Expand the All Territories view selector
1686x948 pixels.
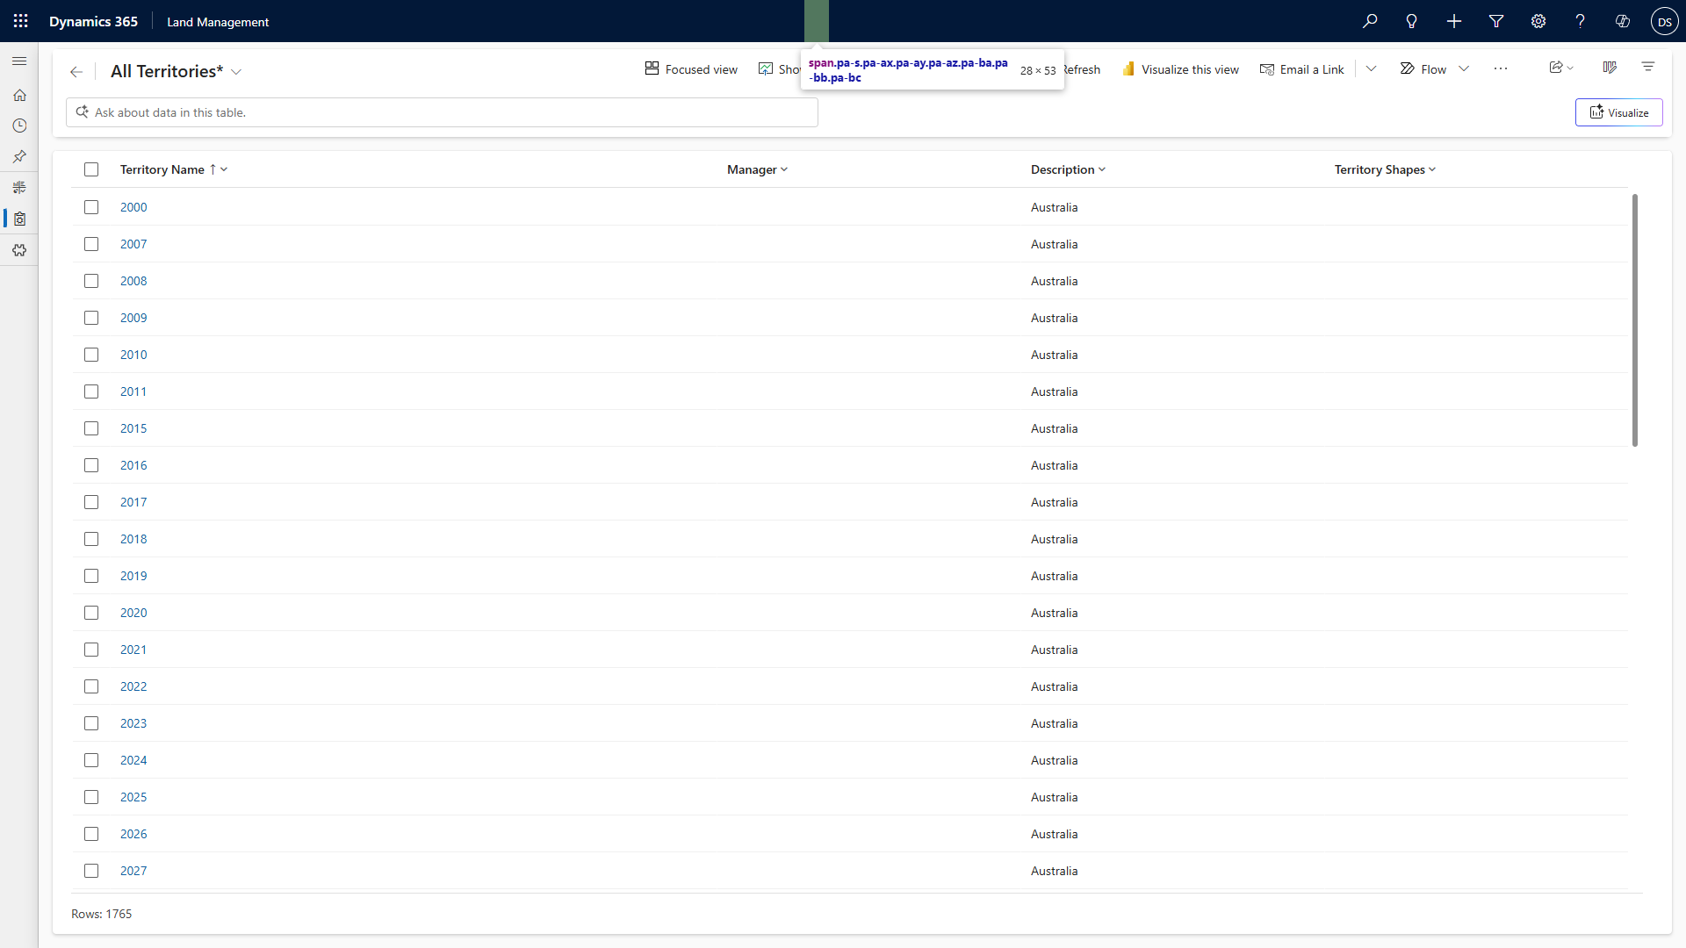tap(235, 72)
